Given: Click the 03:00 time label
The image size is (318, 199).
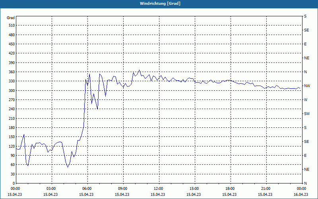Looking at the screenshot, I should [51, 189].
